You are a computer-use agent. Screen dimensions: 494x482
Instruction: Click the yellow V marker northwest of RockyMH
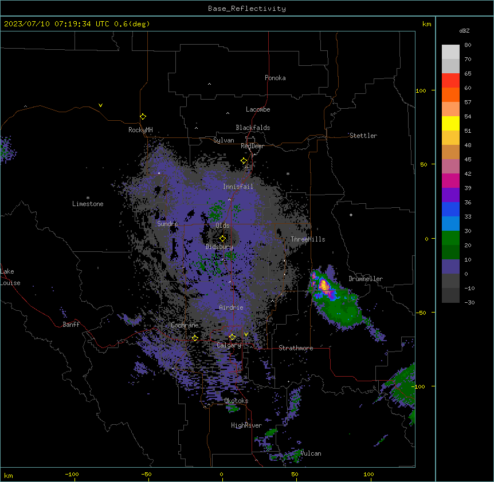tap(100, 105)
